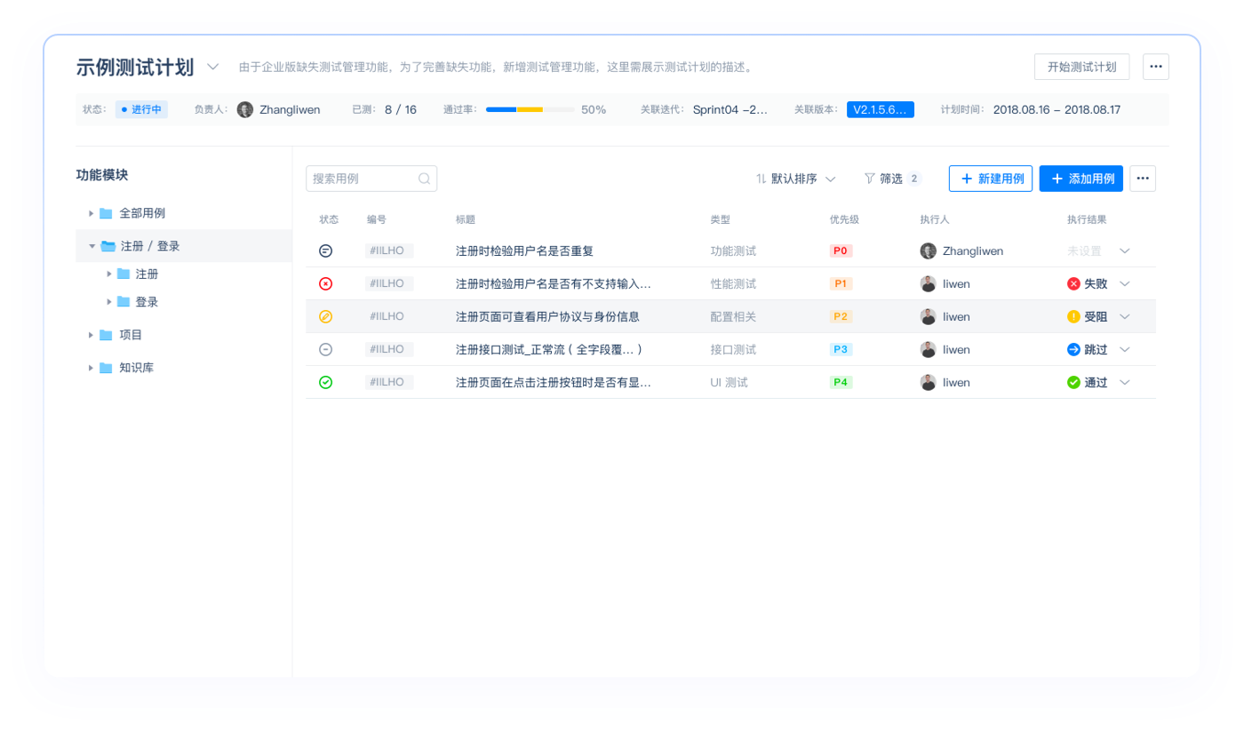Open the execution result dropdown showing 失败
The image size is (1244, 732).
[x=1125, y=283]
